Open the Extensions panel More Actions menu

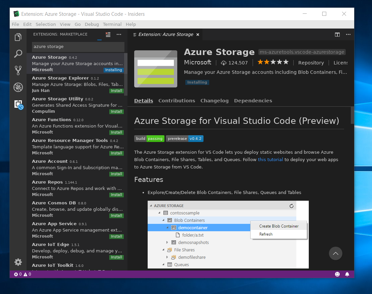pos(119,35)
